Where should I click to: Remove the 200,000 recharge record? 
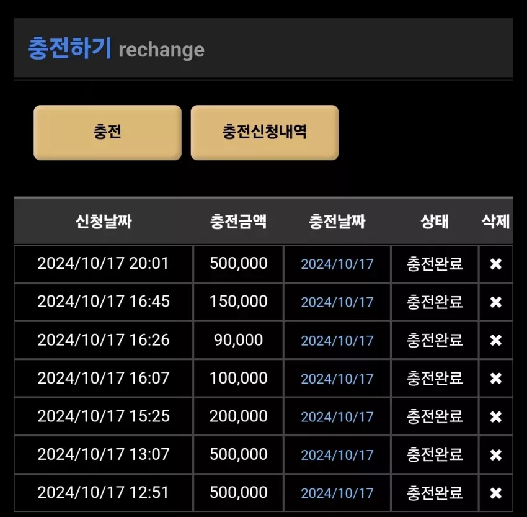point(496,416)
